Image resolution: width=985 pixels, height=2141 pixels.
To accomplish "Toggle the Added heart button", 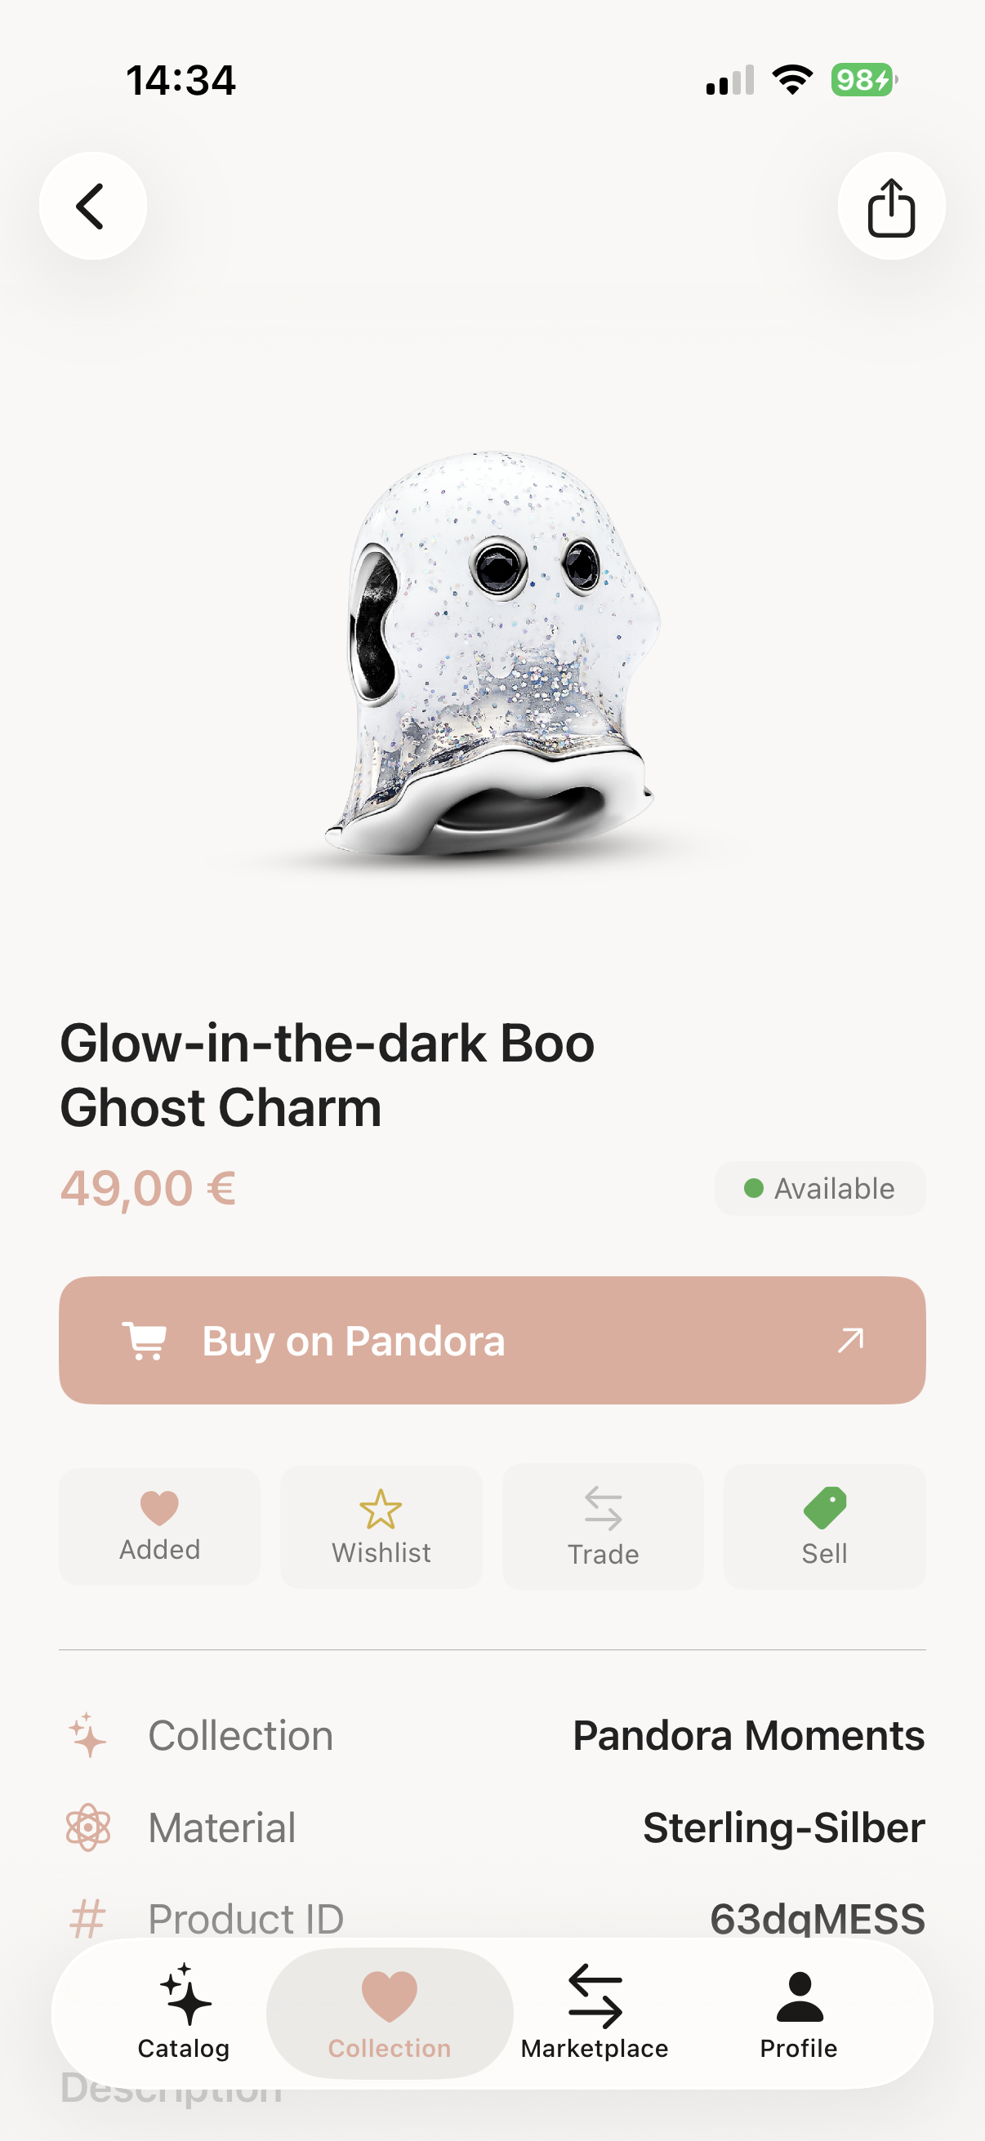I will coord(159,1526).
